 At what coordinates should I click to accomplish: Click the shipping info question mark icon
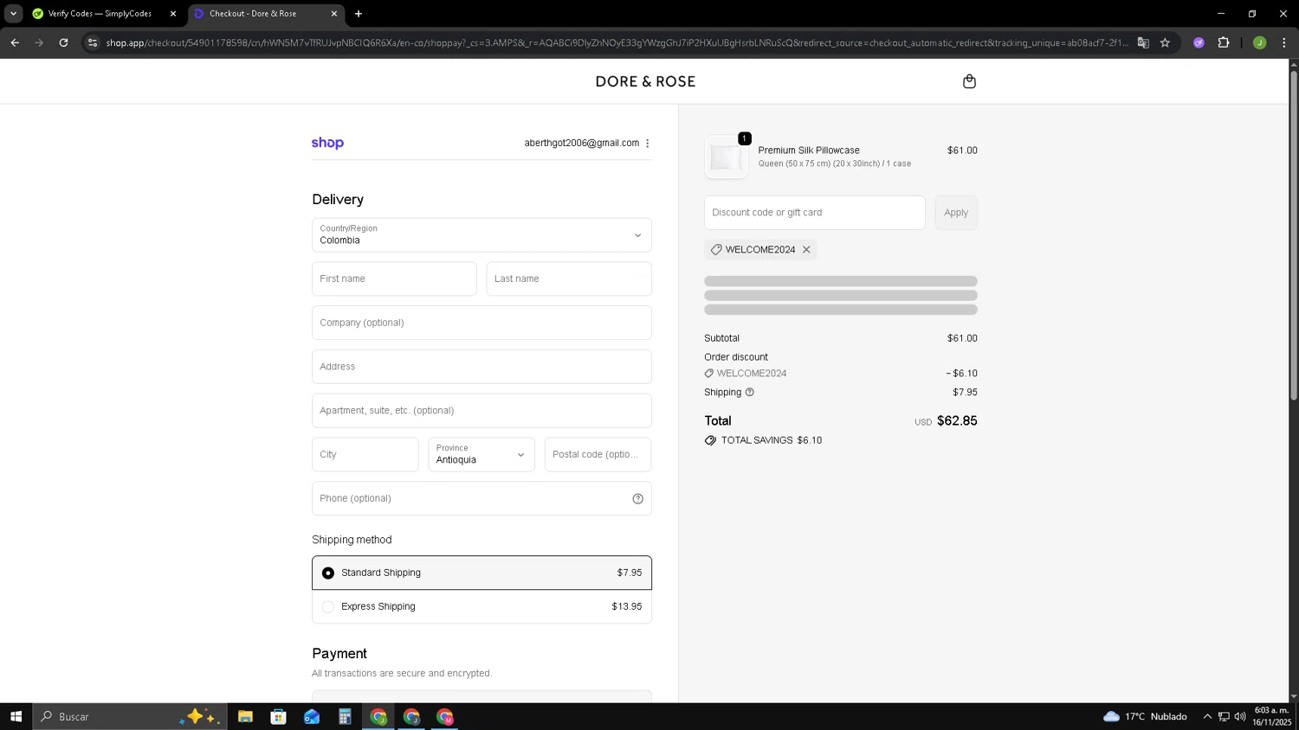[750, 393]
